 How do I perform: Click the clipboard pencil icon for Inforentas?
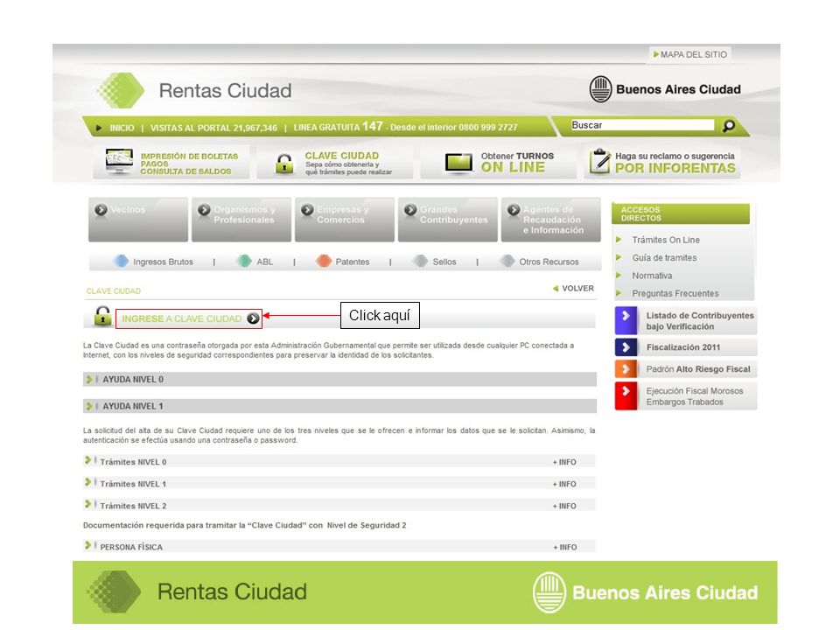[x=599, y=161]
